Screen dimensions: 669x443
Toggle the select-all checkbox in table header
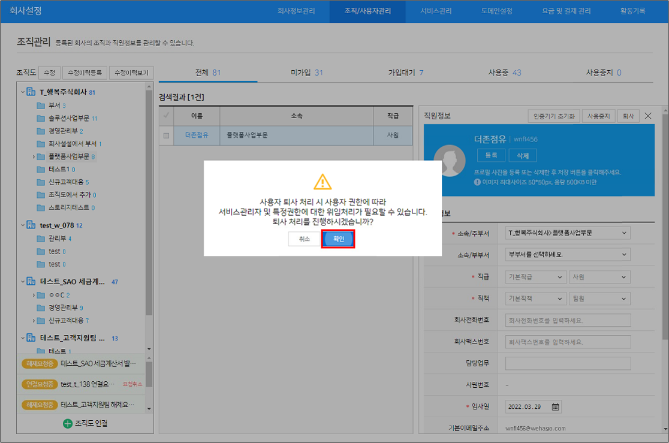click(167, 115)
